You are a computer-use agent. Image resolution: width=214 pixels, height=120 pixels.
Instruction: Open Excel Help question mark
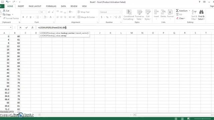(200, 2)
